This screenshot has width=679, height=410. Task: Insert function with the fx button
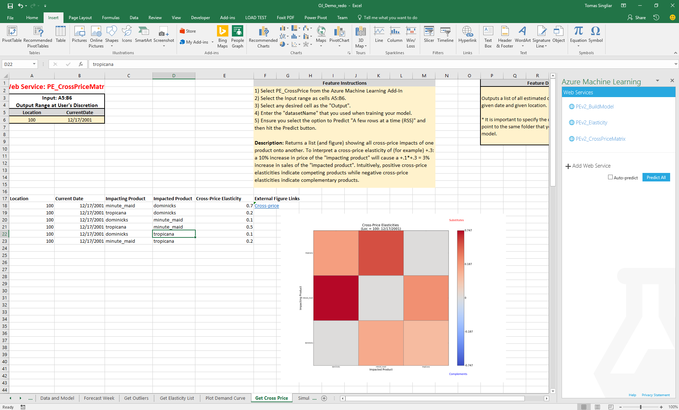pyautogui.click(x=81, y=64)
